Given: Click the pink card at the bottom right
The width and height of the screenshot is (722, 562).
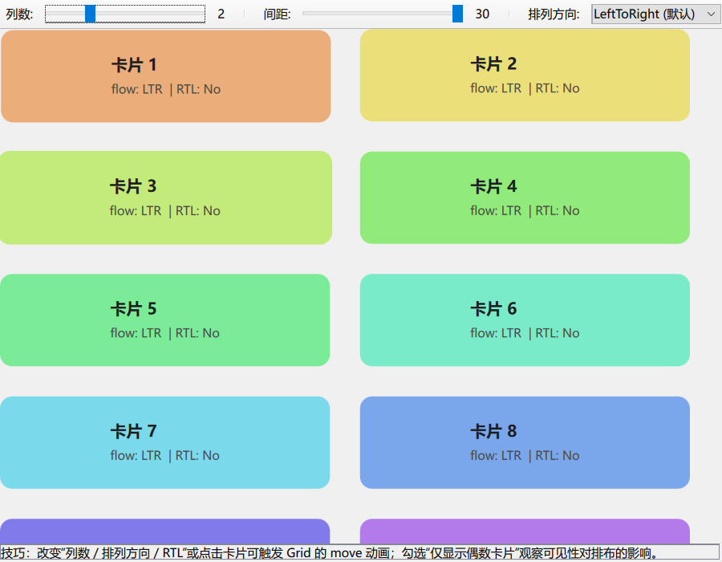Looking at the screenshot, I should (525, 530).
